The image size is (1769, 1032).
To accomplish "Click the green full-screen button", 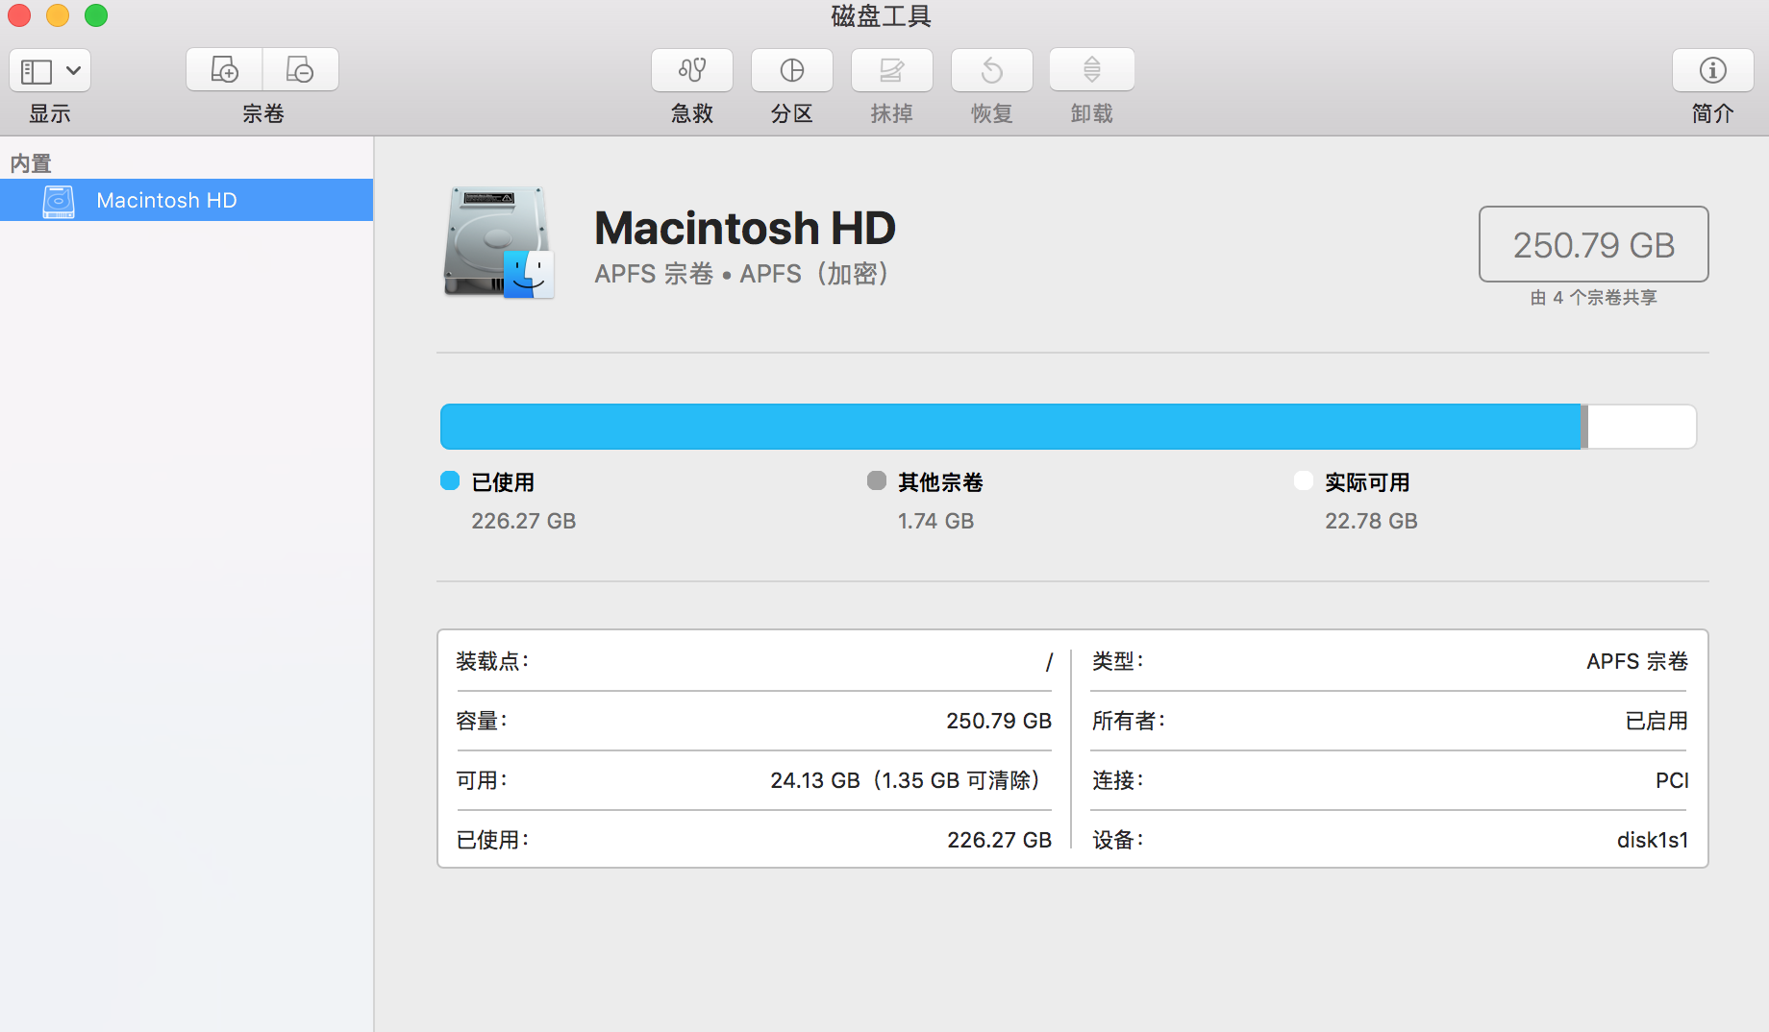I will click(96, 15).
